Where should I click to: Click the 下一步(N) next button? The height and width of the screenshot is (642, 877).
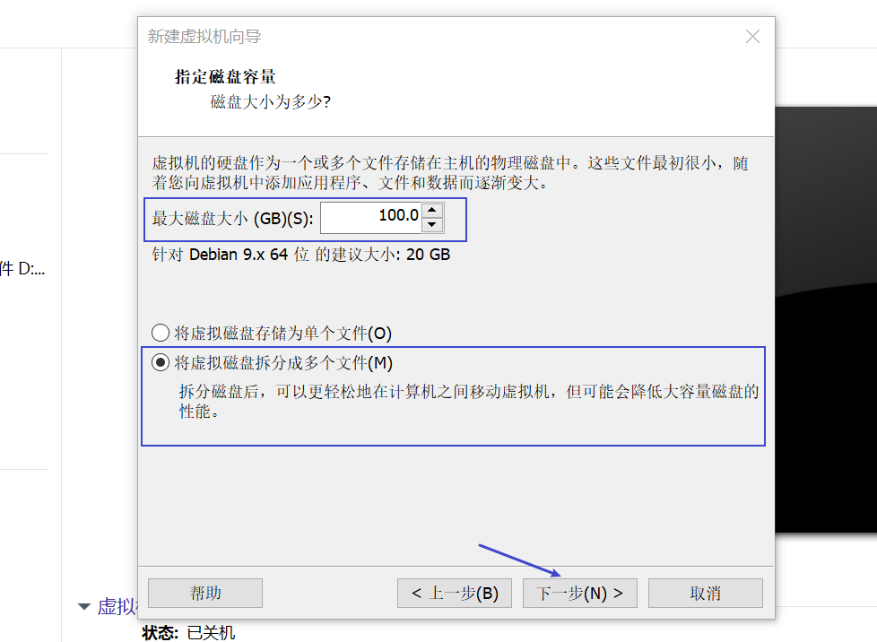pos(579,593)
